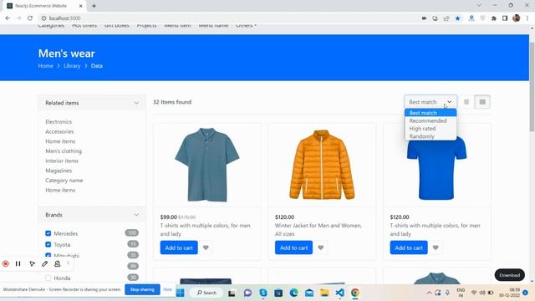Image resolution: width=535 pixels, height=301 pixels.
Task: Favorite the Winter Jacket with heart icon
Action: 321,247
